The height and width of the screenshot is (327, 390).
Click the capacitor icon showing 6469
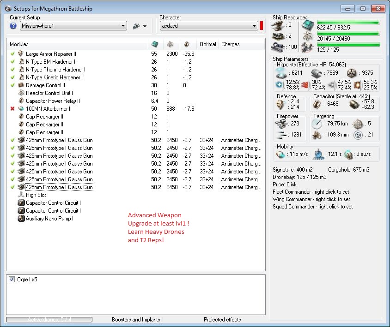point(317,104)
